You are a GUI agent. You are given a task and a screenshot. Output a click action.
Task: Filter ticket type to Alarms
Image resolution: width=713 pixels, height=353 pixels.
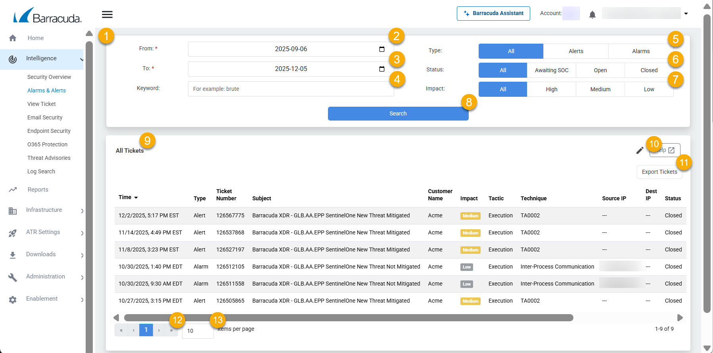coord(640,51)
